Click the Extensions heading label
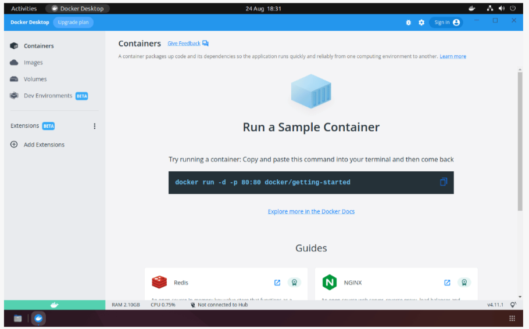This screenshot has height=329, width=529. pos(24,125)
